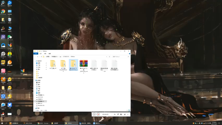Expand Quick access in the navigation pane
Viewport: 222px width, 125px height.
click(38, 61)
